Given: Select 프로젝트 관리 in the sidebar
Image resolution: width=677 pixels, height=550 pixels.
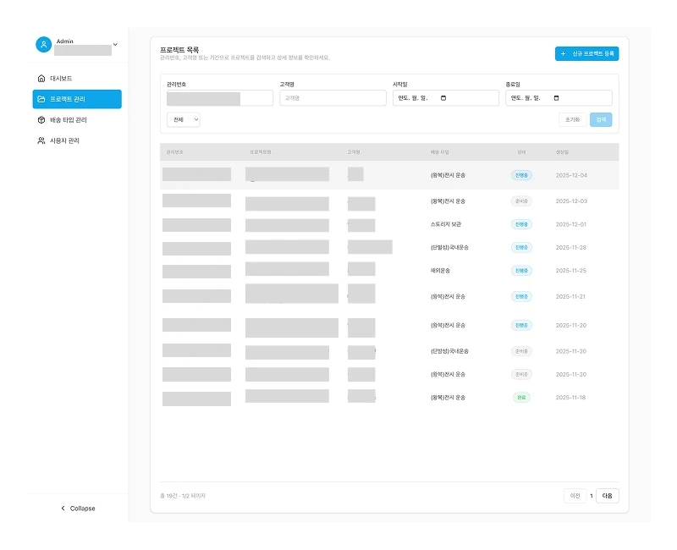Looking at the screenshot, I should tap(77, 99).
